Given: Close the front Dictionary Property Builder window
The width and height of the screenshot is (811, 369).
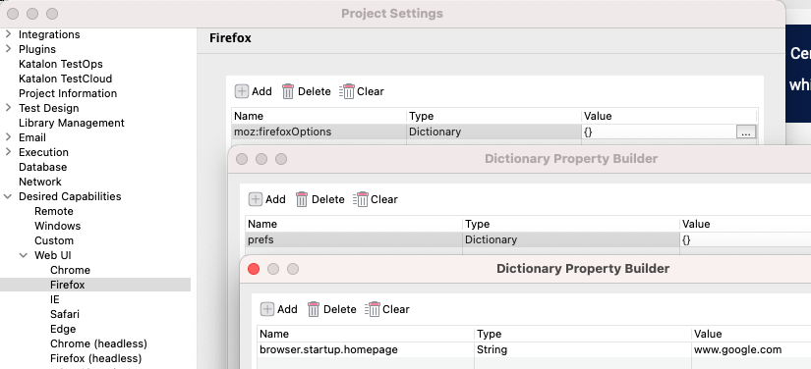Looking at the screenshot, I should [254, 269].
